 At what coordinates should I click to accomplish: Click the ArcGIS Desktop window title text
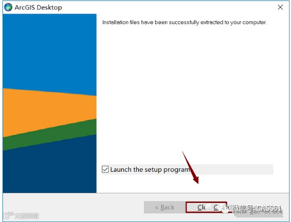tap(38, 8)
